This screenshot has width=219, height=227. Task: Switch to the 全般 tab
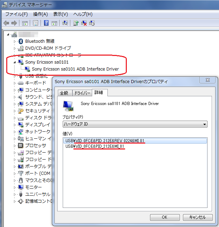click(x=65, y=93)
